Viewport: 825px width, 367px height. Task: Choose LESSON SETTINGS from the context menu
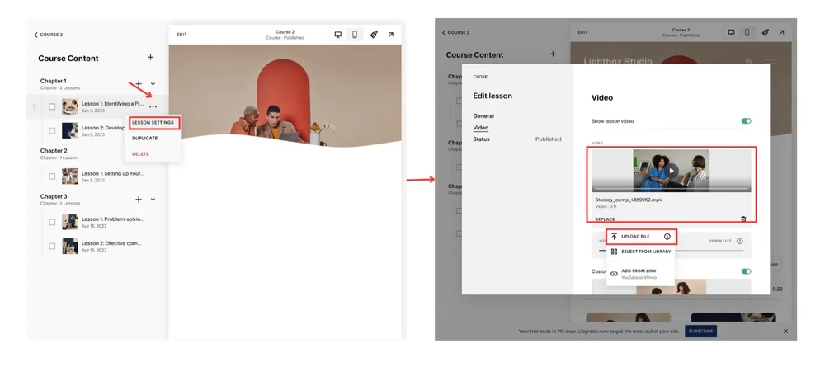point(153,123)
